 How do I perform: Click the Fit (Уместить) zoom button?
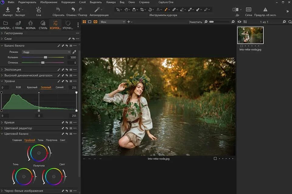(196, 22)
